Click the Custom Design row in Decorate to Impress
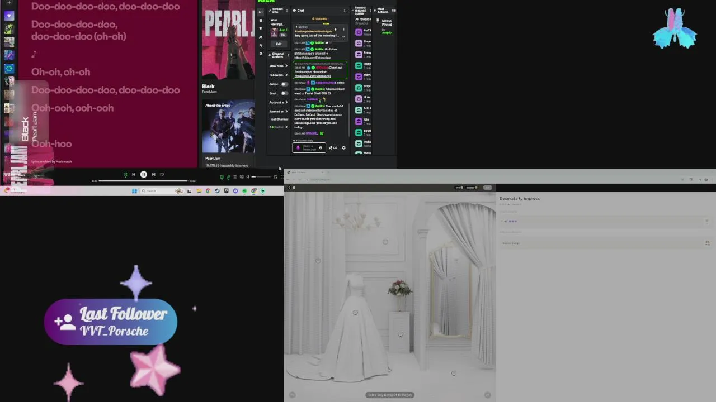 [605, 243]
